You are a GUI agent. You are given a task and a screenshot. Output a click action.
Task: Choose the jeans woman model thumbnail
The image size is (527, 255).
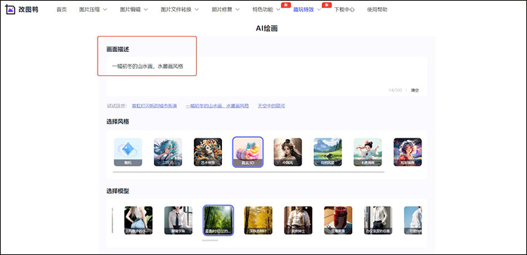[x=138, y=221]
